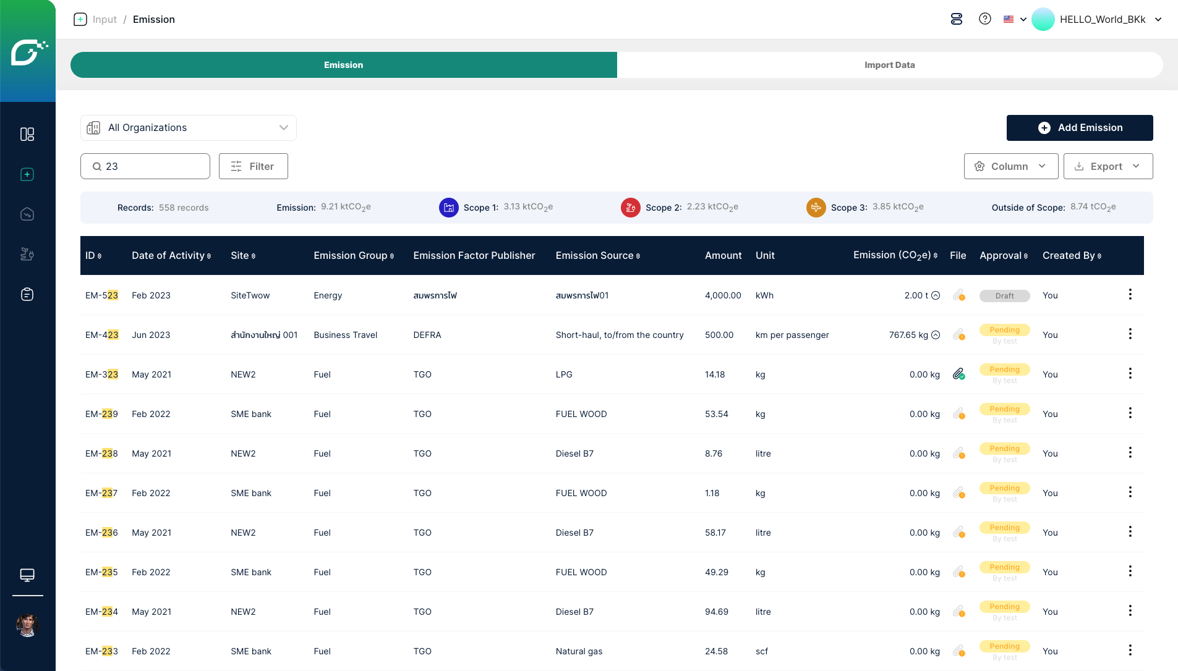Viewport: 1178px width, 671px height.
Task: Open the Export dropdown
Action: 1108,166
